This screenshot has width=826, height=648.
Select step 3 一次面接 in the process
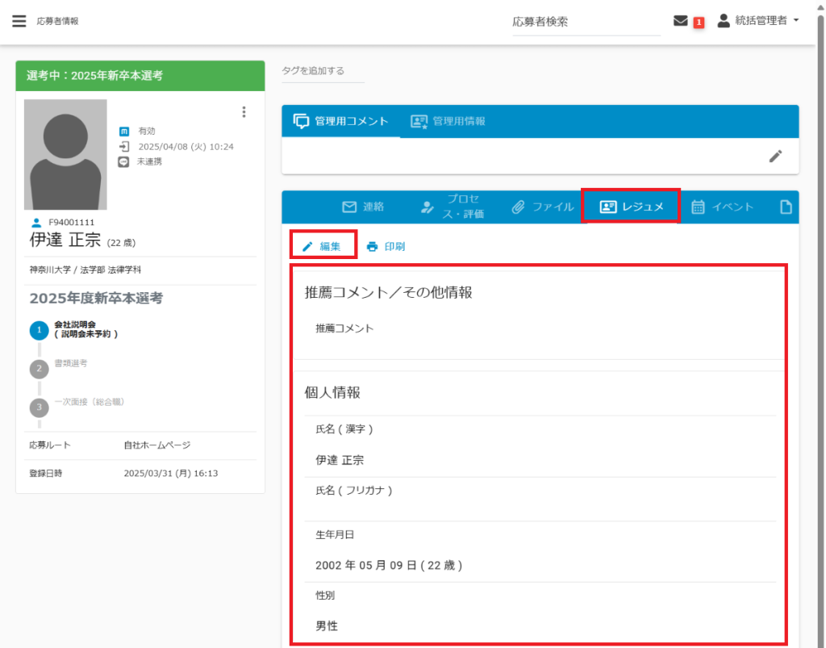coord(39,408)
